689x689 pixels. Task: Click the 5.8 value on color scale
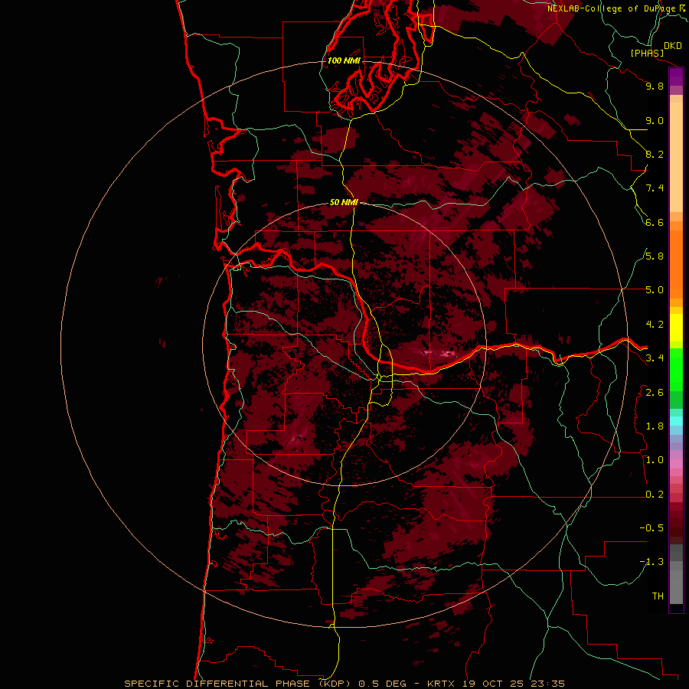coord(655,256)
